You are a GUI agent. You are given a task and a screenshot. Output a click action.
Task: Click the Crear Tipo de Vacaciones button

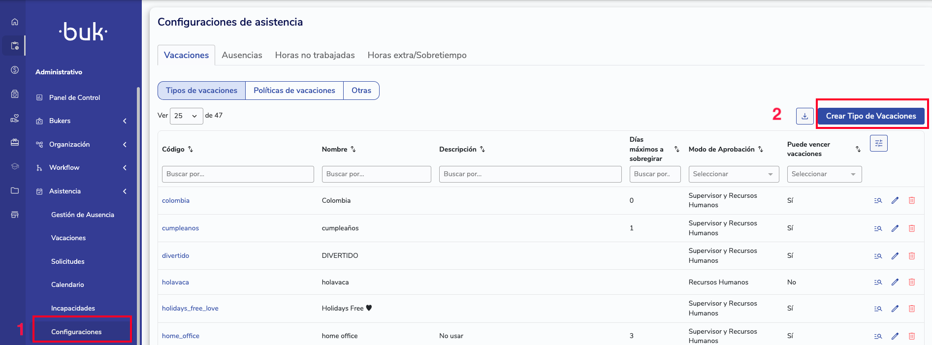tap(870, 116)
